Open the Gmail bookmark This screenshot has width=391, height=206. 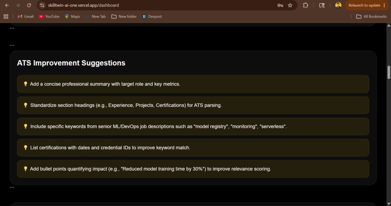coord(25,17)
